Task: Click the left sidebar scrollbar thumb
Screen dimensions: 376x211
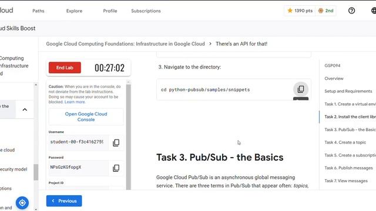Action: point(36,172)
